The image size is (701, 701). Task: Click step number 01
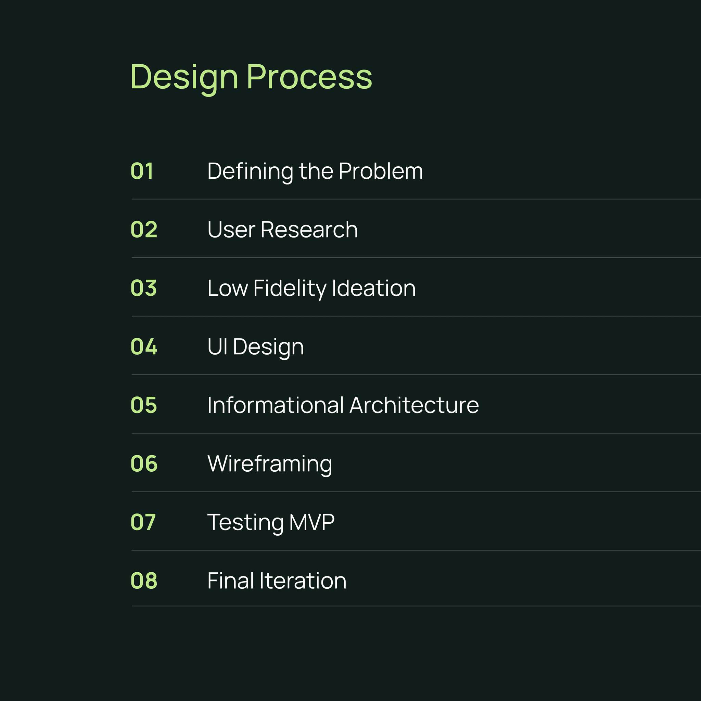tap(142, 171)
